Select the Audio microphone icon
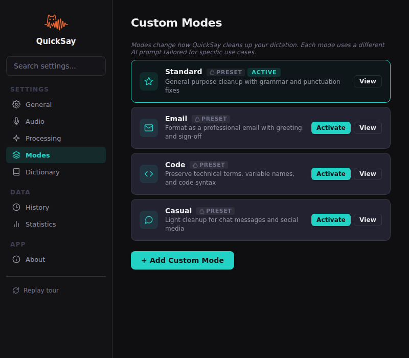This screenshot has height=358, width=409. pos(15,121)
